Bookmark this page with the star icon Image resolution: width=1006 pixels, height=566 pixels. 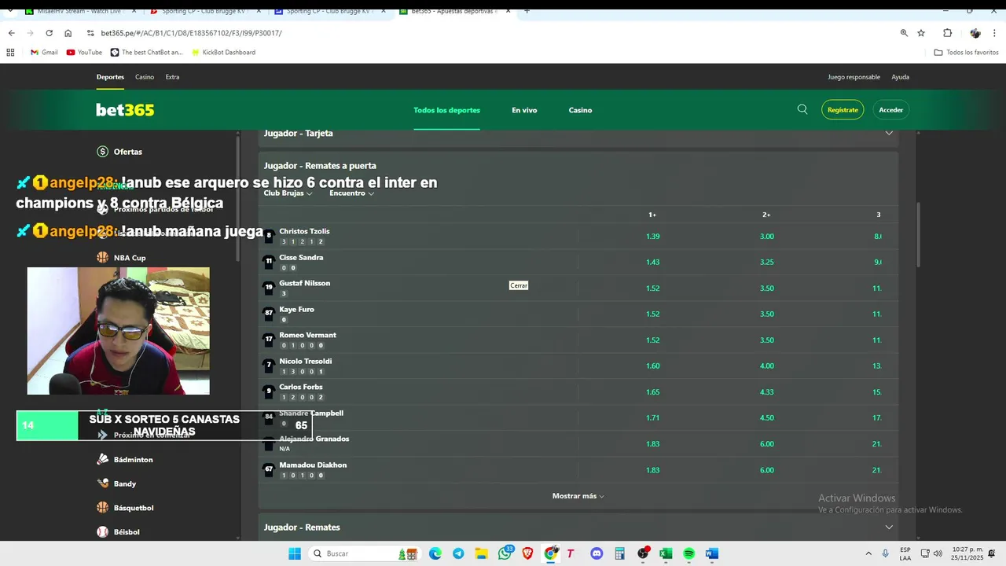(921, 33)
